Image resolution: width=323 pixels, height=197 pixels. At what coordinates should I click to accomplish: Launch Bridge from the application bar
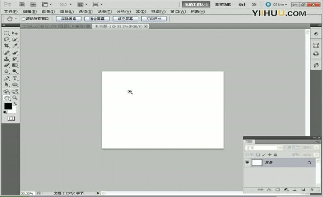point(22,4)
